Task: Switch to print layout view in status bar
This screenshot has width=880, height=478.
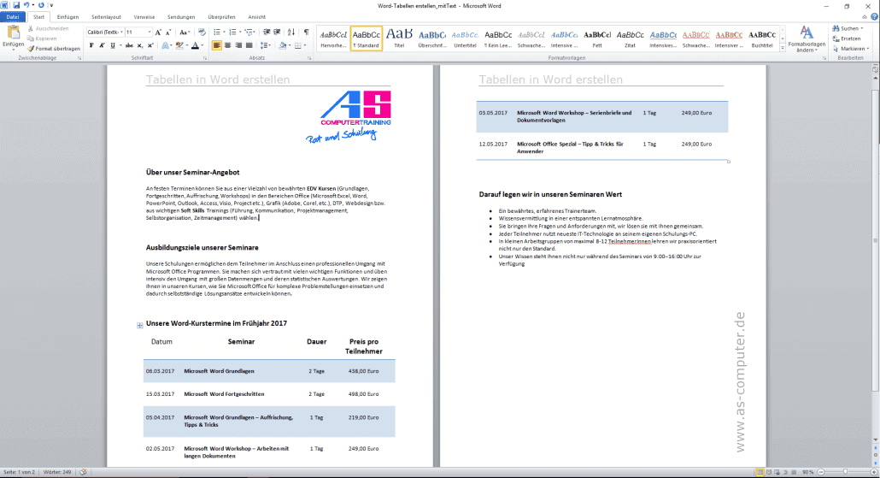Action: click(x=760, y=472)
